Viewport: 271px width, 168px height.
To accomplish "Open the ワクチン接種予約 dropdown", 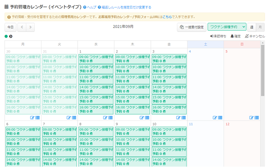I will (227, 27).
